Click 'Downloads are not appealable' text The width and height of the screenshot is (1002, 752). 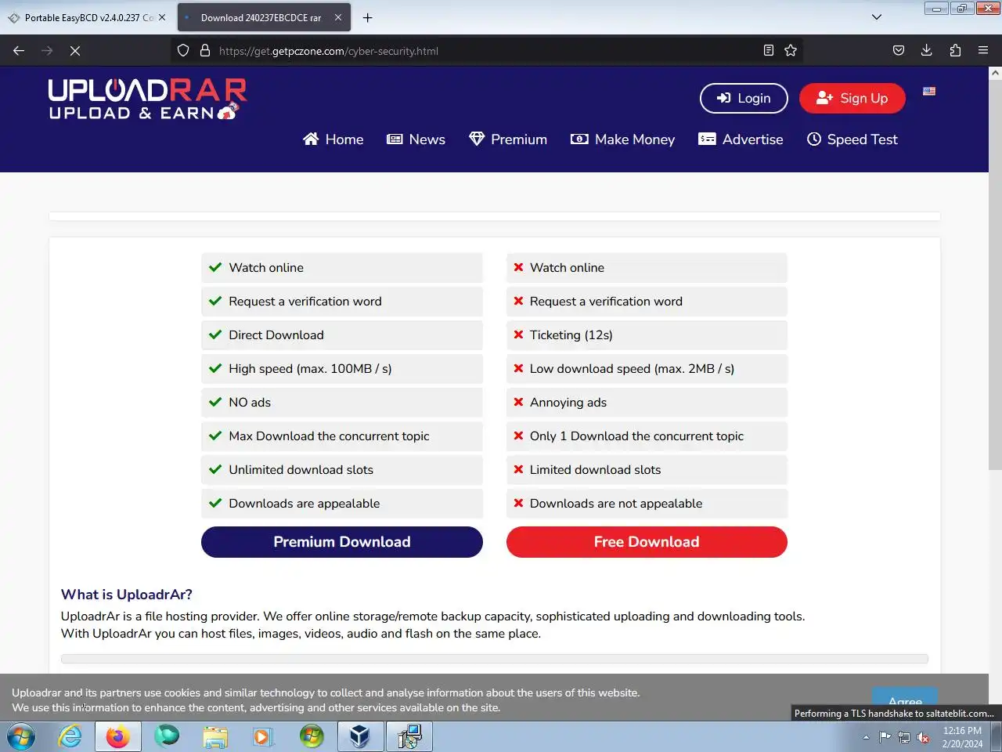click(616, 504)
